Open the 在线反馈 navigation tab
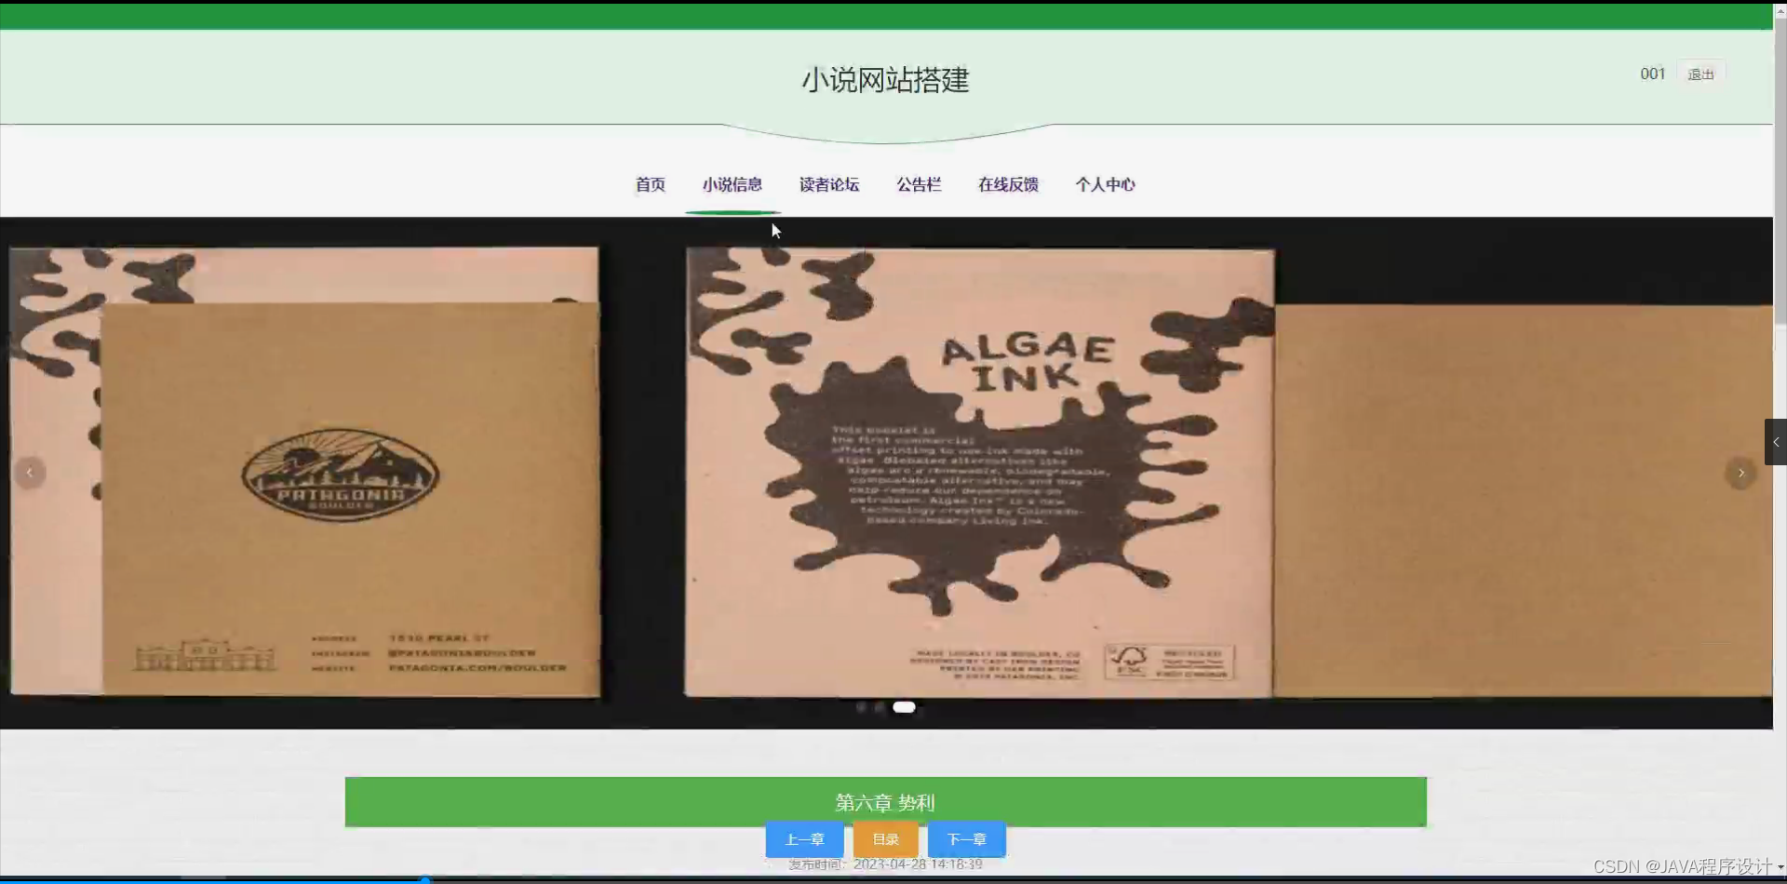Viewport: 1787px width, 884px height. coord(1008,184)
